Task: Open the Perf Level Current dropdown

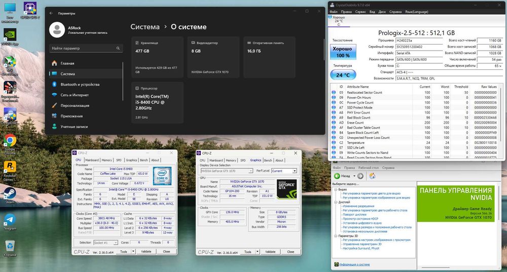Action: 284,171
